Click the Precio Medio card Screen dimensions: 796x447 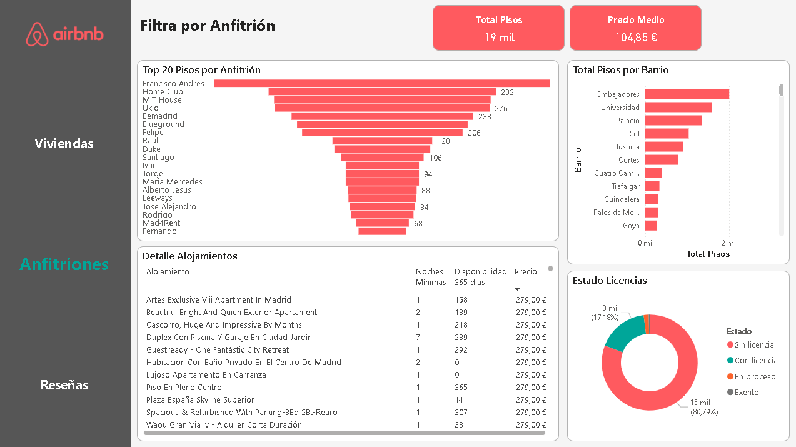pyautogui.click(x=635, y=28)
